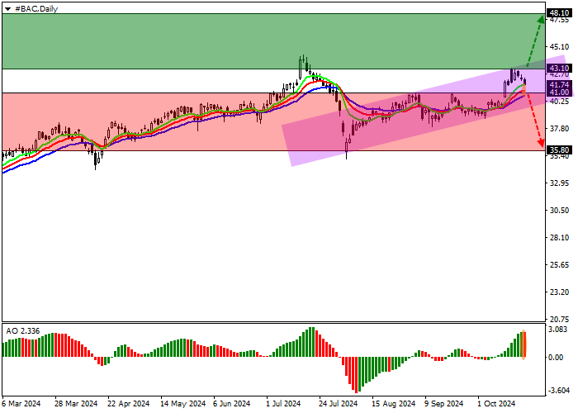This screenshot has height=413, width=578.
Task: Select the 43.10 price level label
Action: click(559, 69)
